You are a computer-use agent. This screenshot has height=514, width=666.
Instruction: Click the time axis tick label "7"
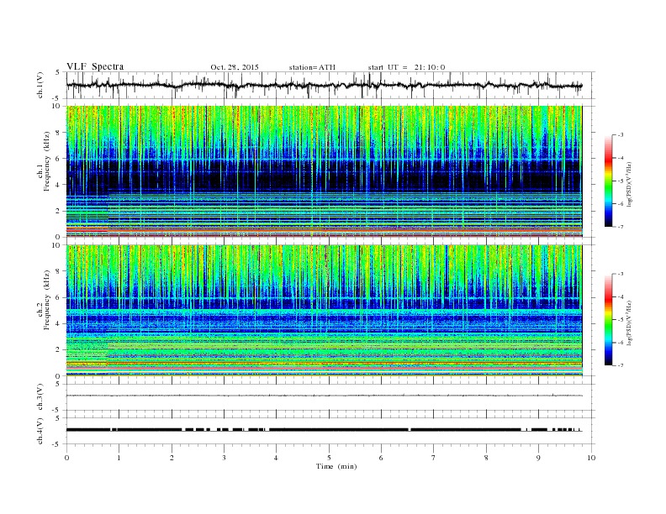coord(434,458)
